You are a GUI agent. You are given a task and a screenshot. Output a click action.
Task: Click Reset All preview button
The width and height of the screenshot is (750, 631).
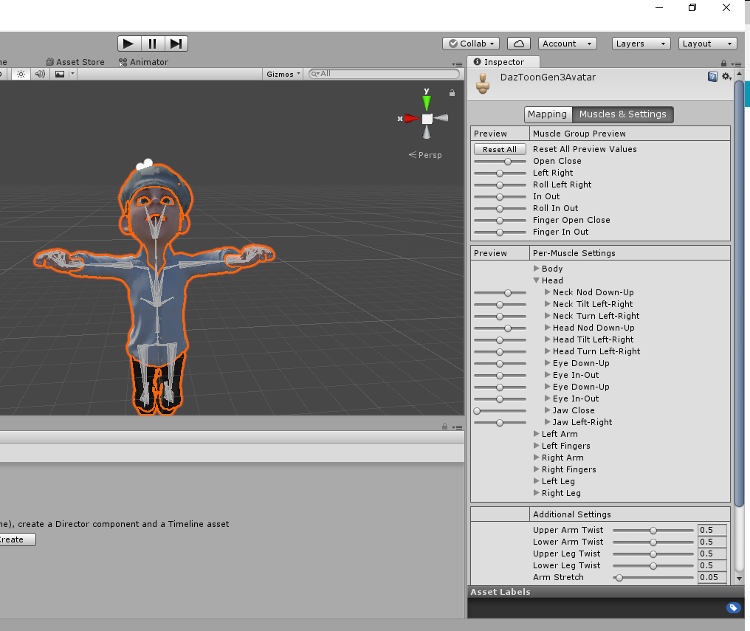[500, 149]
